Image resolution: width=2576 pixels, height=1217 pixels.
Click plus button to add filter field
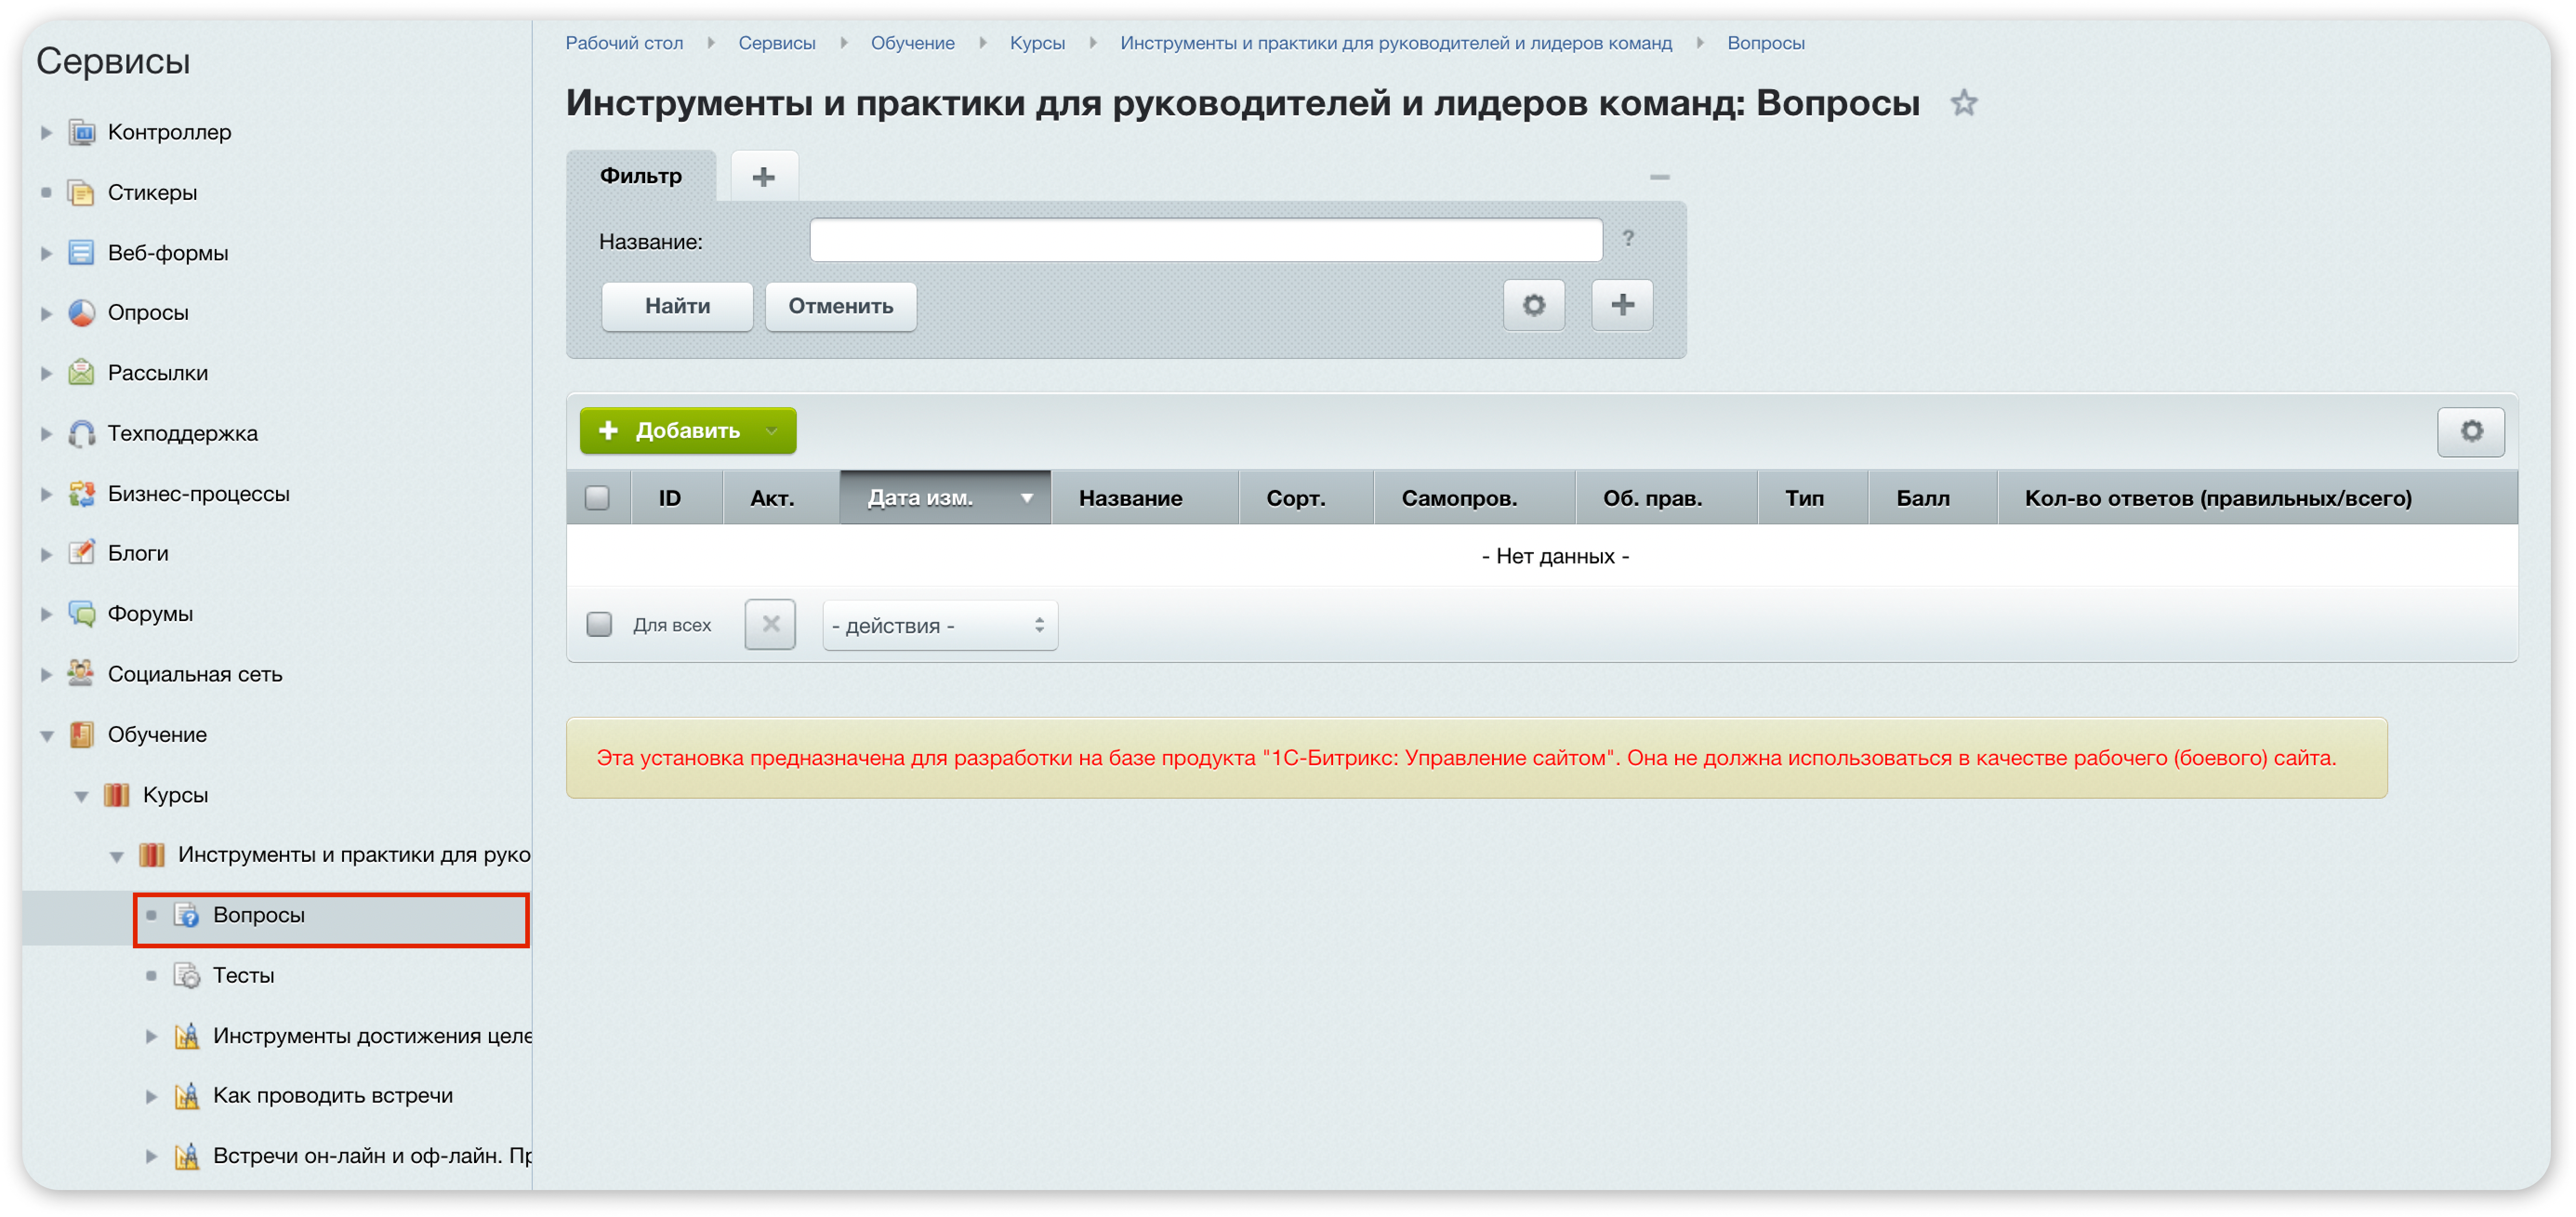point(1622,305)
